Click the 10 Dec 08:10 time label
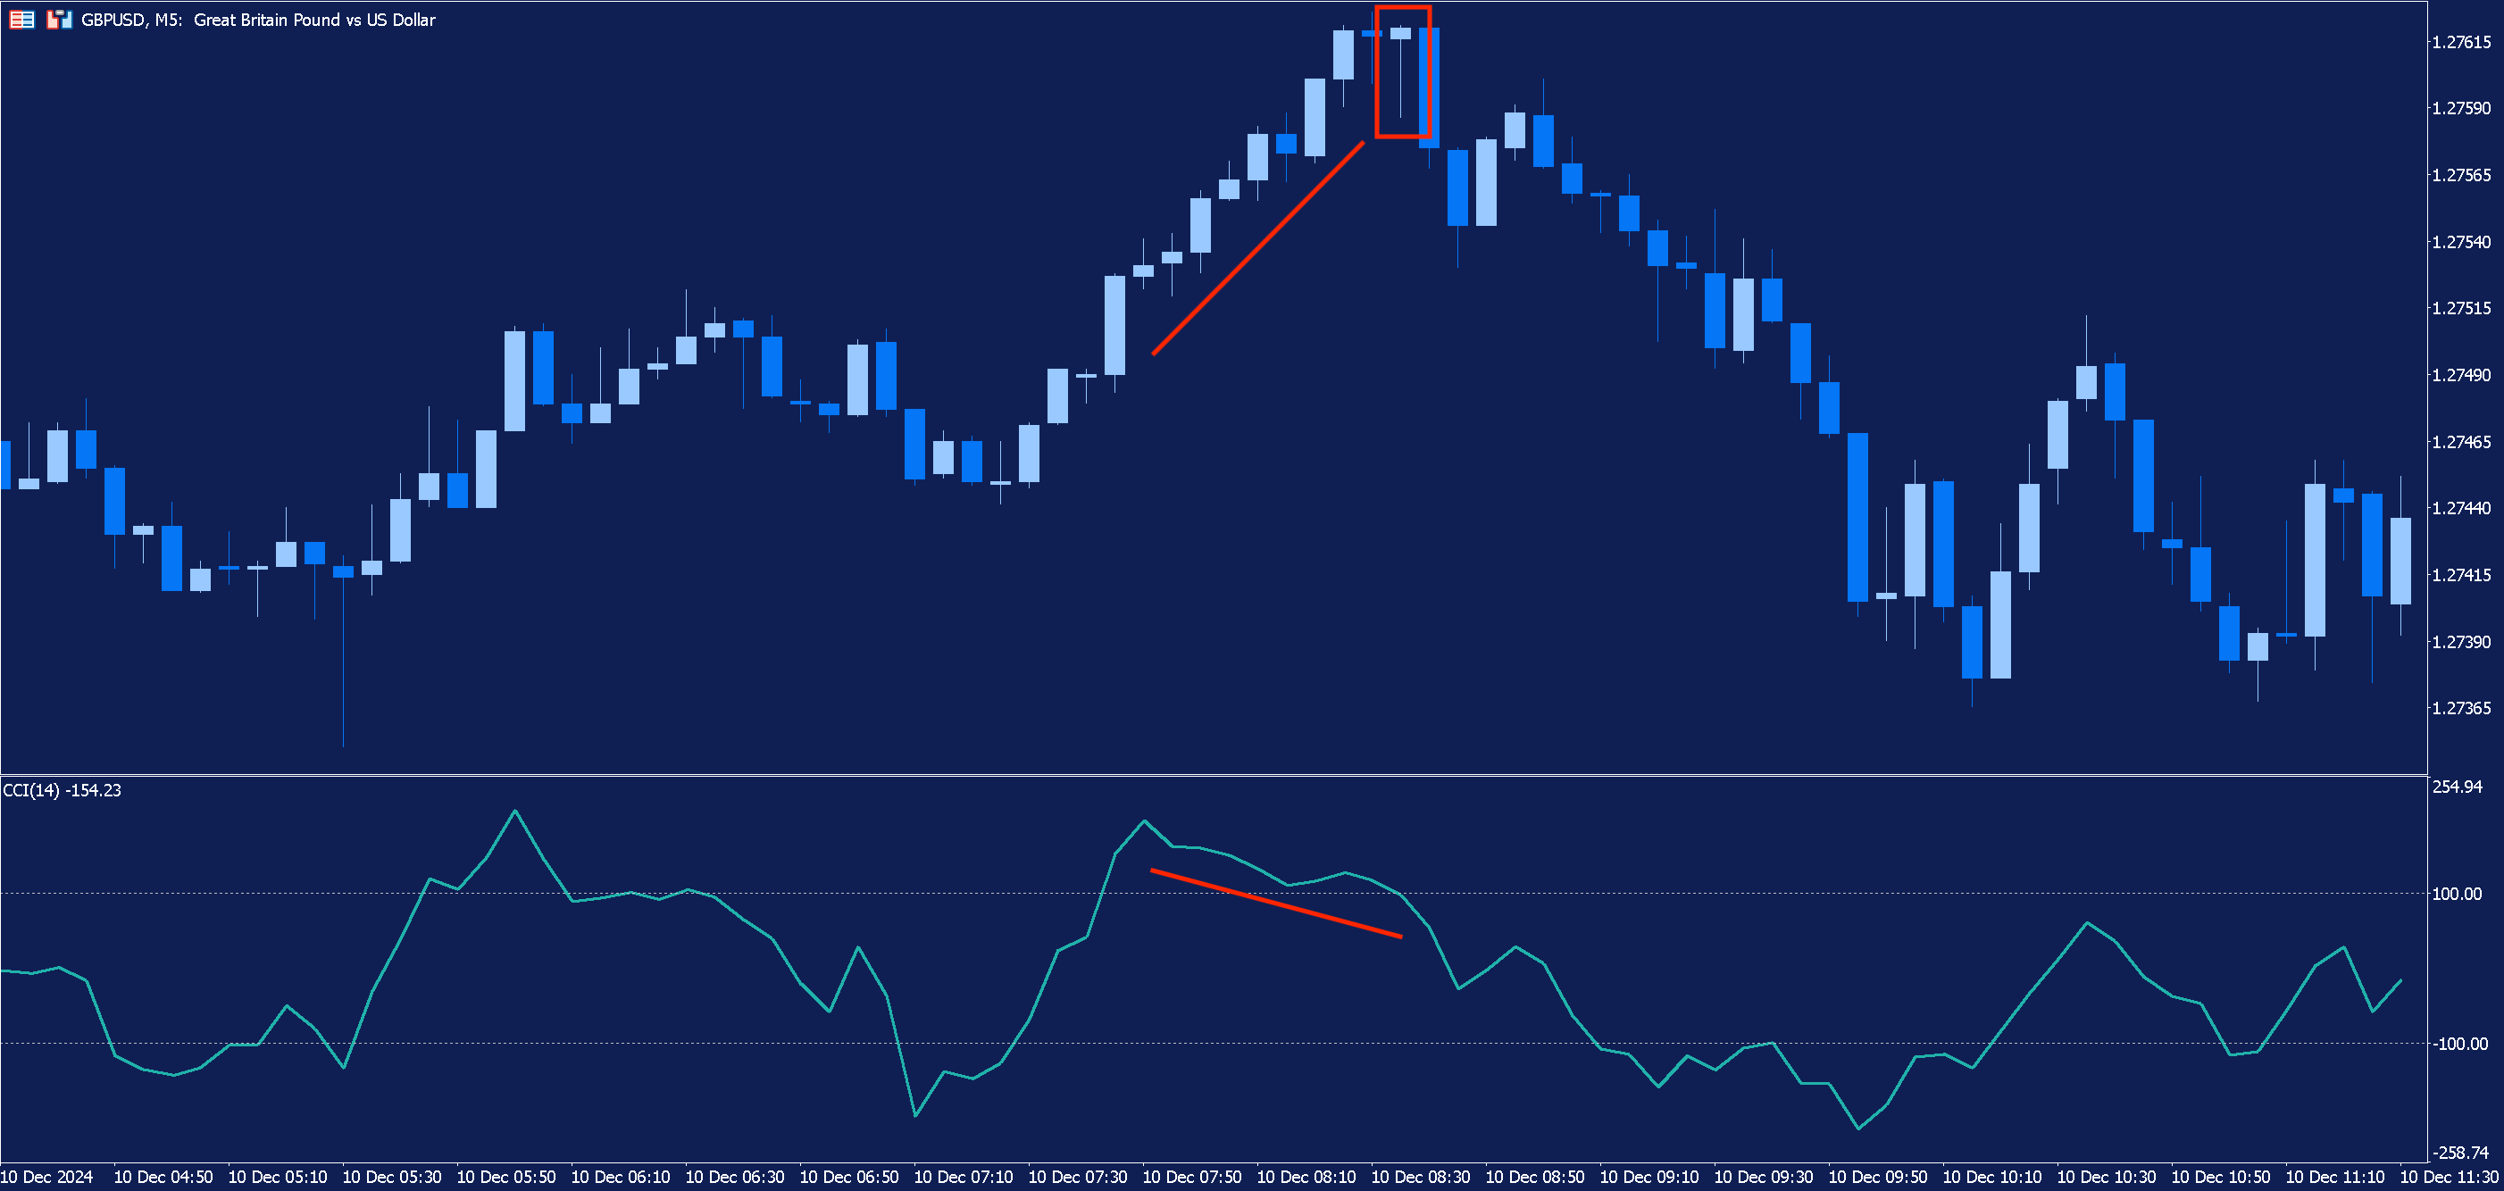Image resolution: width=2504 pixels, height=1191 pixels. coord(1306,1178)
